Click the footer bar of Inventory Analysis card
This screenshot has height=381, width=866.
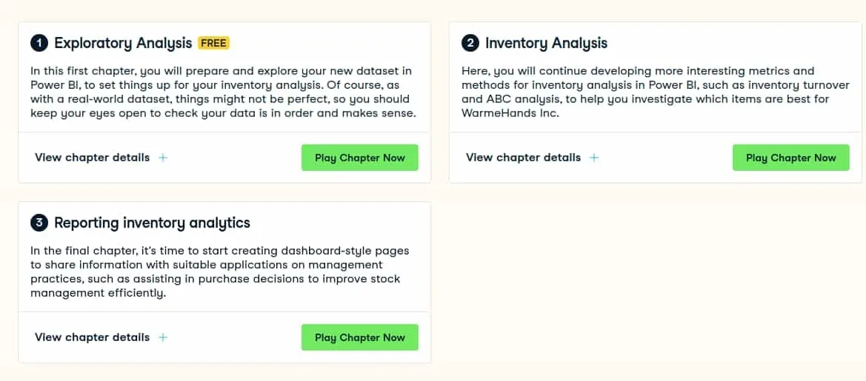[x=656, y=158]
